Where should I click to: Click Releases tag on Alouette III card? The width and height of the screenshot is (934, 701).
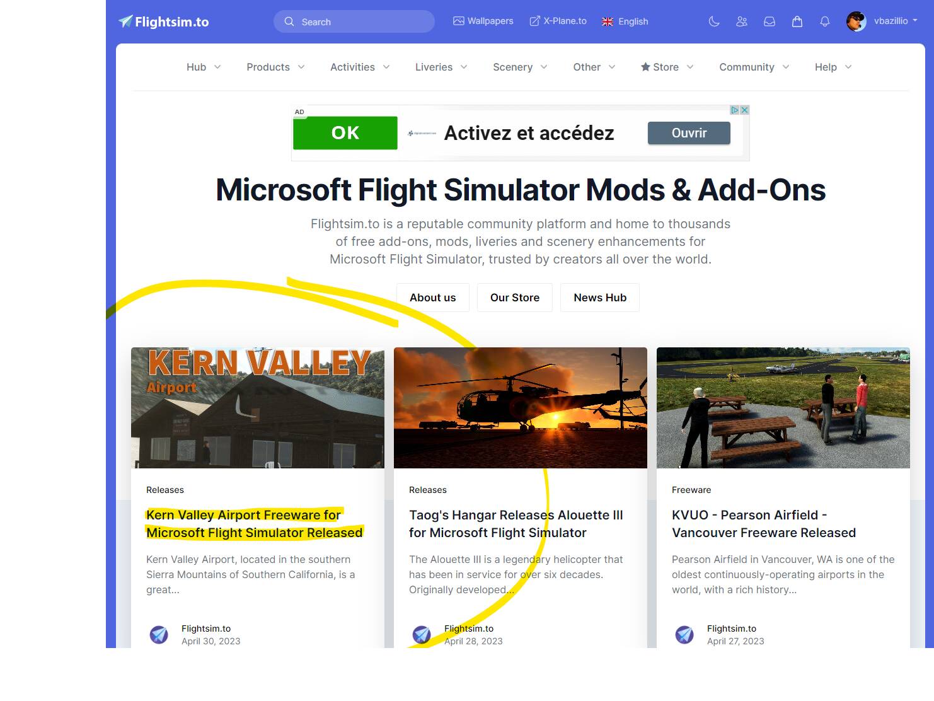(428, 490)
